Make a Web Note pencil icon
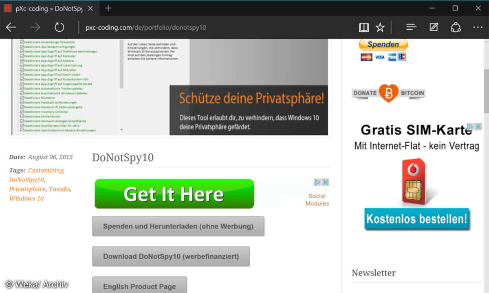 pos(434,27)
